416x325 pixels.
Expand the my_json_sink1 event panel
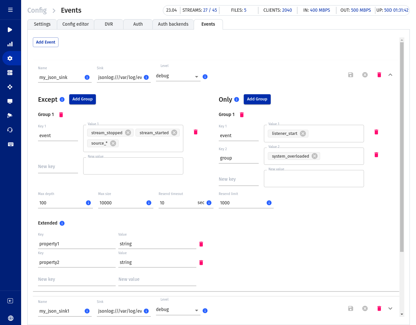pyautogui.click(x=390, y=308)
